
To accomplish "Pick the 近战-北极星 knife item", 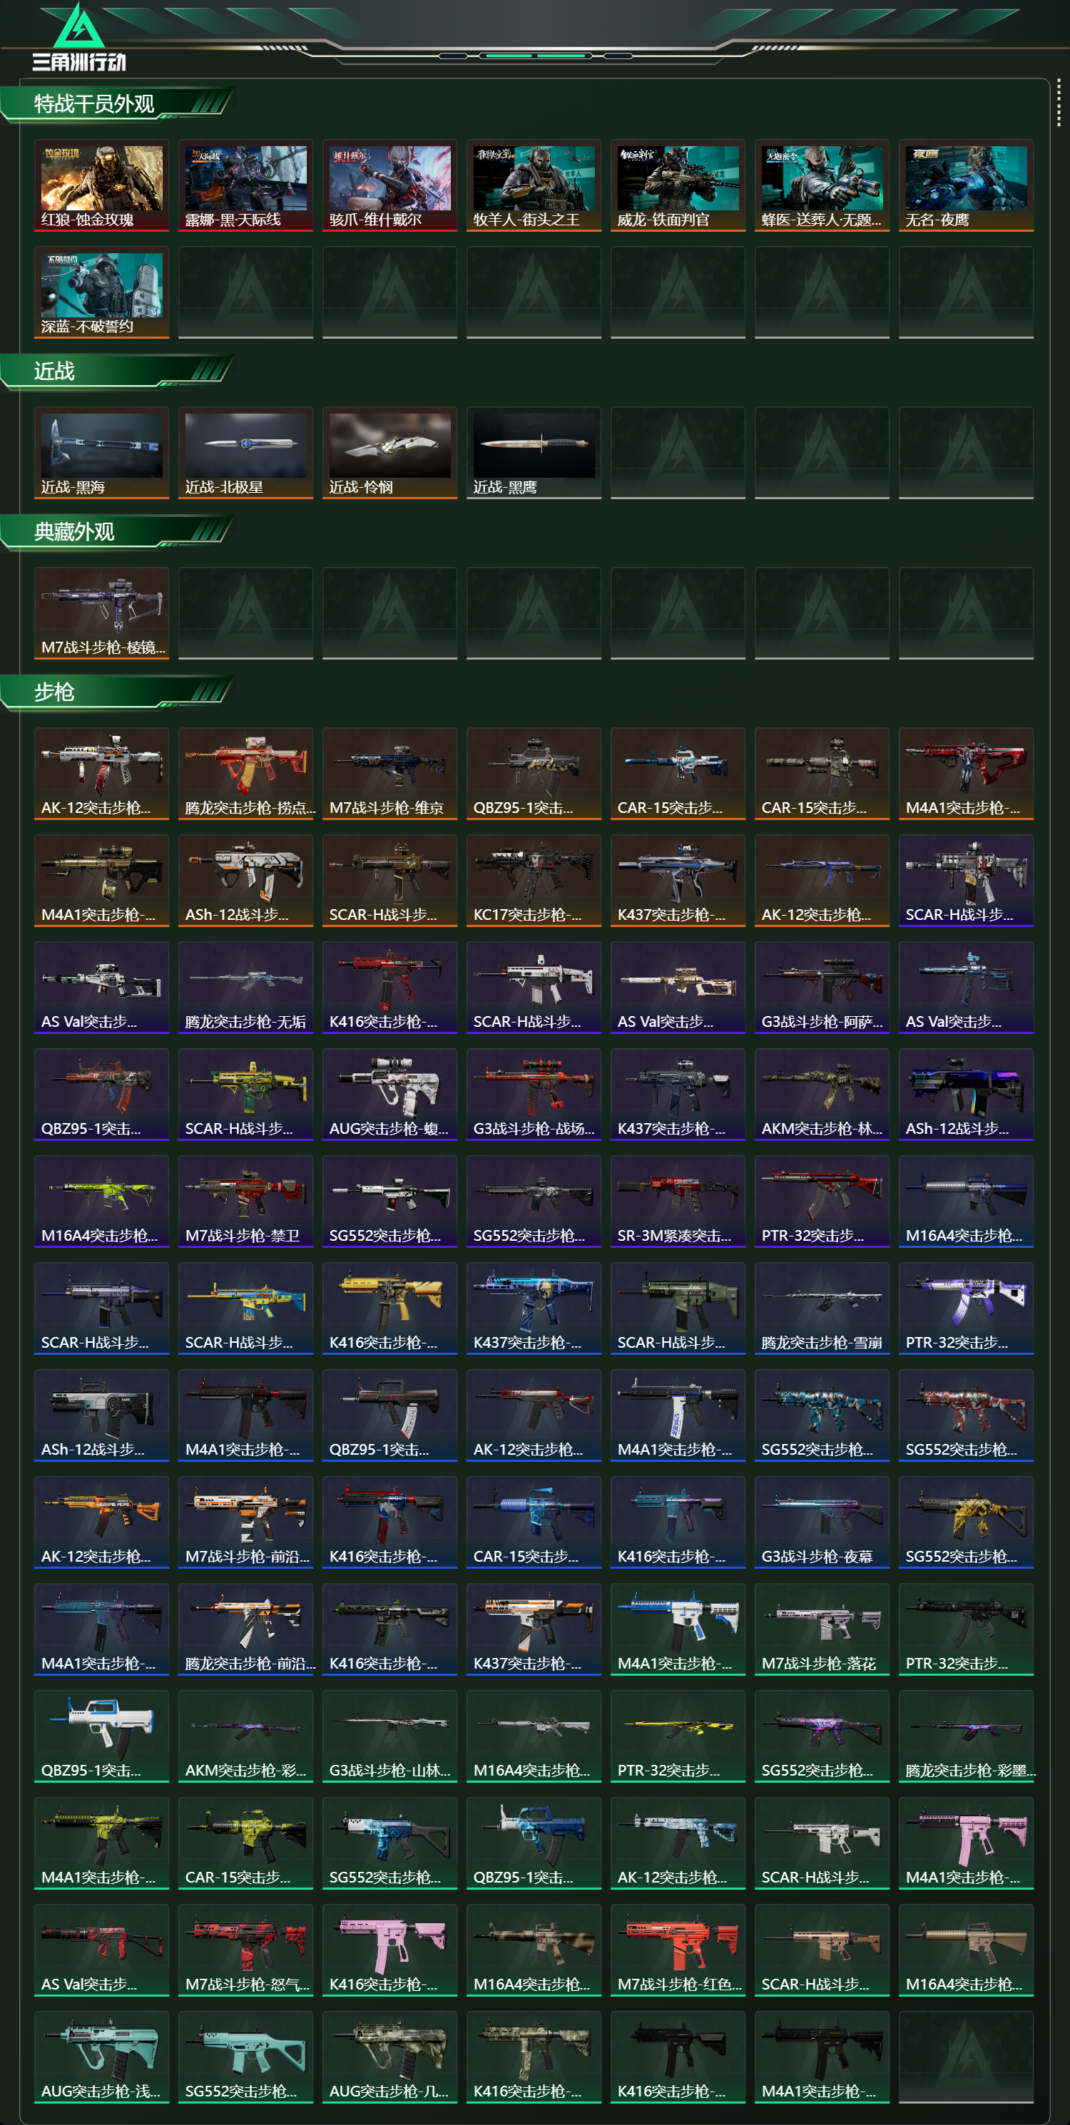I will [246, 453].
